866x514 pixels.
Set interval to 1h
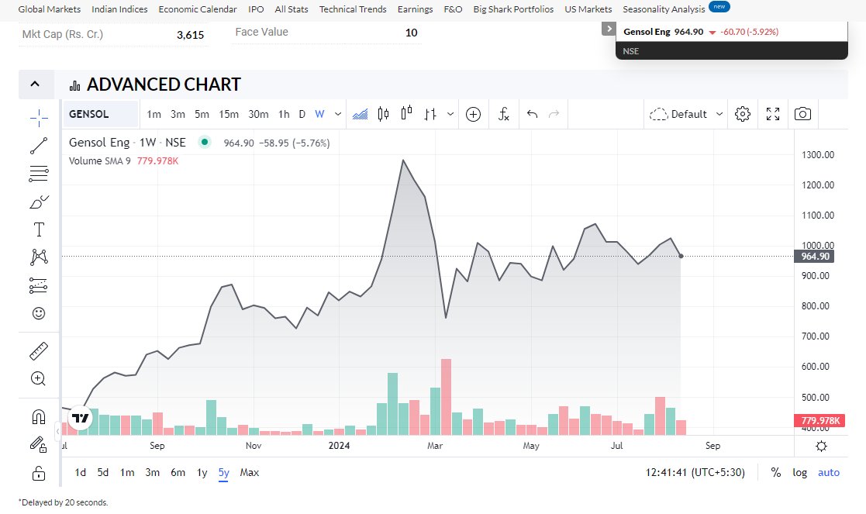coord(284,114)
